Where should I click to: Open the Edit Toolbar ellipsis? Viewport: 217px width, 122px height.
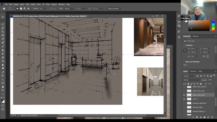[x=3, y=94]
